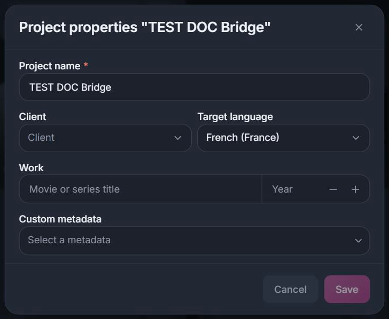This screenshot has width=389, height=319.
Task: Click into the Year field
Action: [x=294, y=189]
